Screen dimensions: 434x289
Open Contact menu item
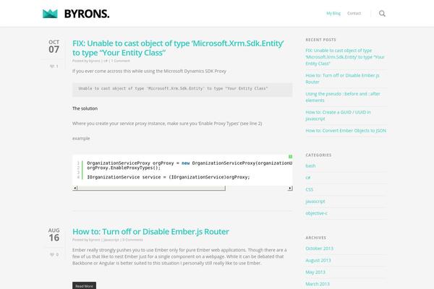[x=354, y=13]
